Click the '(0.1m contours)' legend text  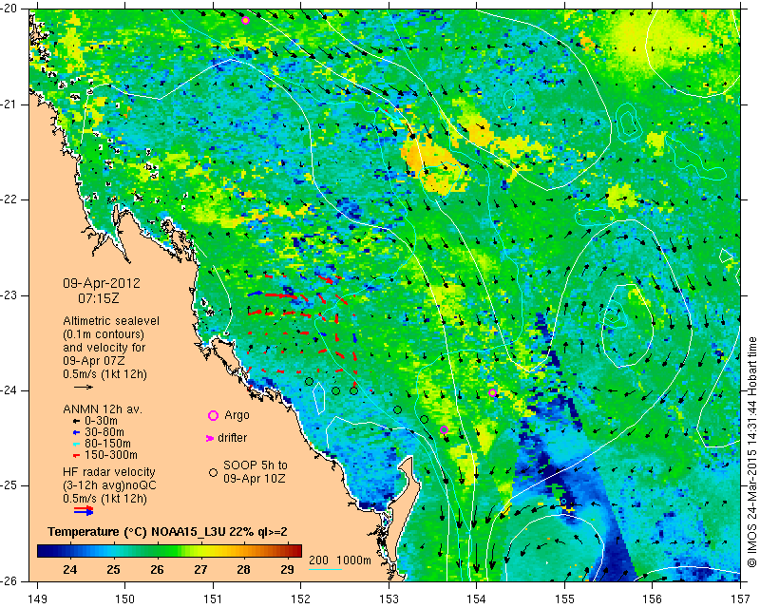click(104, 334)
